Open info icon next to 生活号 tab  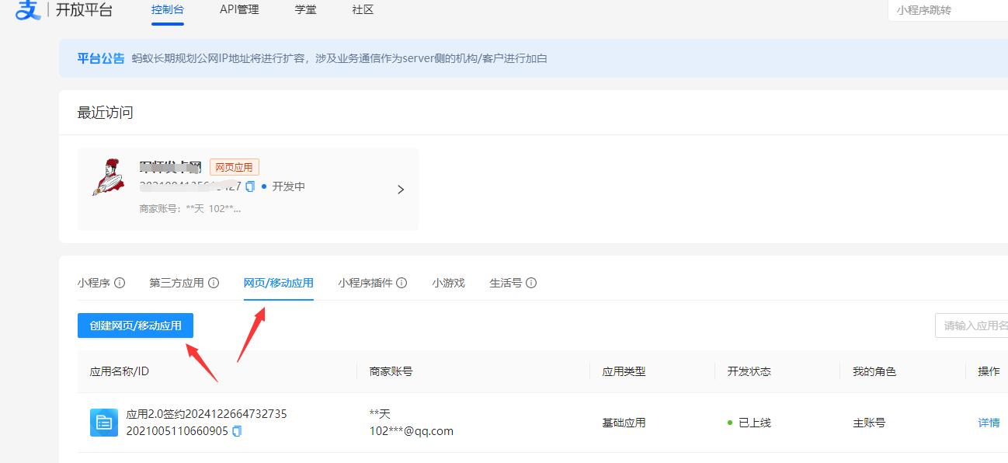(531, 283)
